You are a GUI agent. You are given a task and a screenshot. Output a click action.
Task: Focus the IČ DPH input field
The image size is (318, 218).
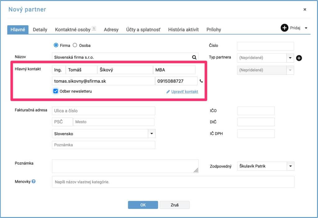coord(256,133)
